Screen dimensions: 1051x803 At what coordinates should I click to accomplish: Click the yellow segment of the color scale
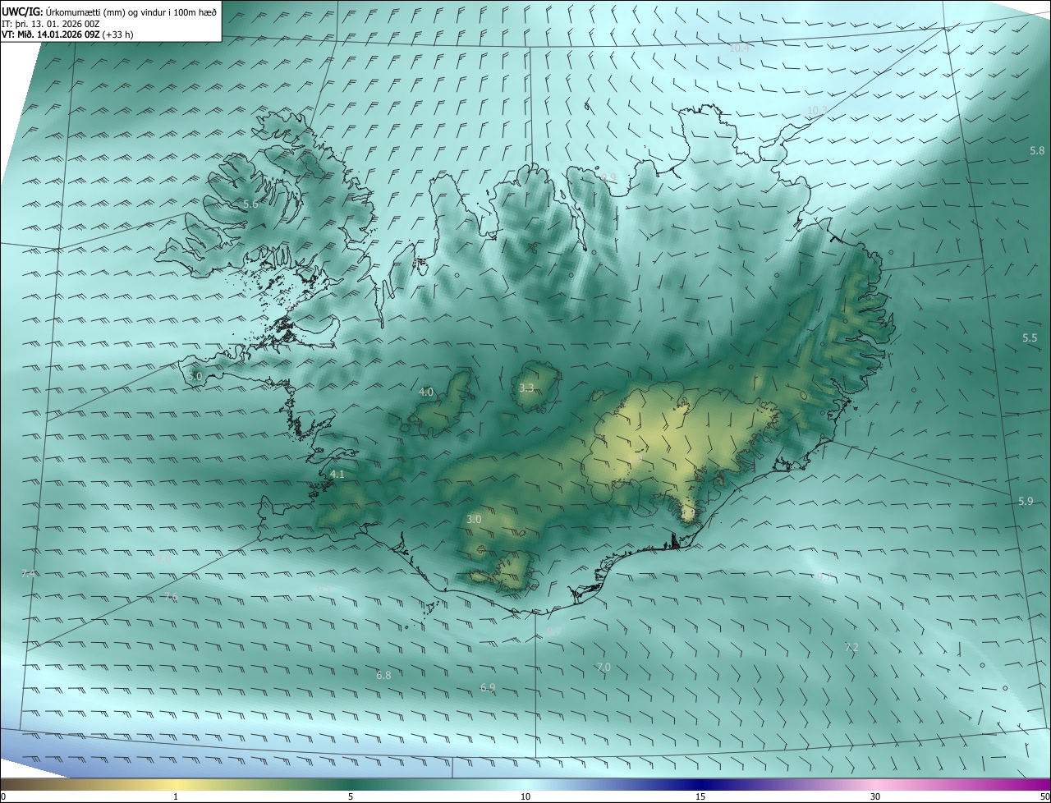click(x=177, y=784)
